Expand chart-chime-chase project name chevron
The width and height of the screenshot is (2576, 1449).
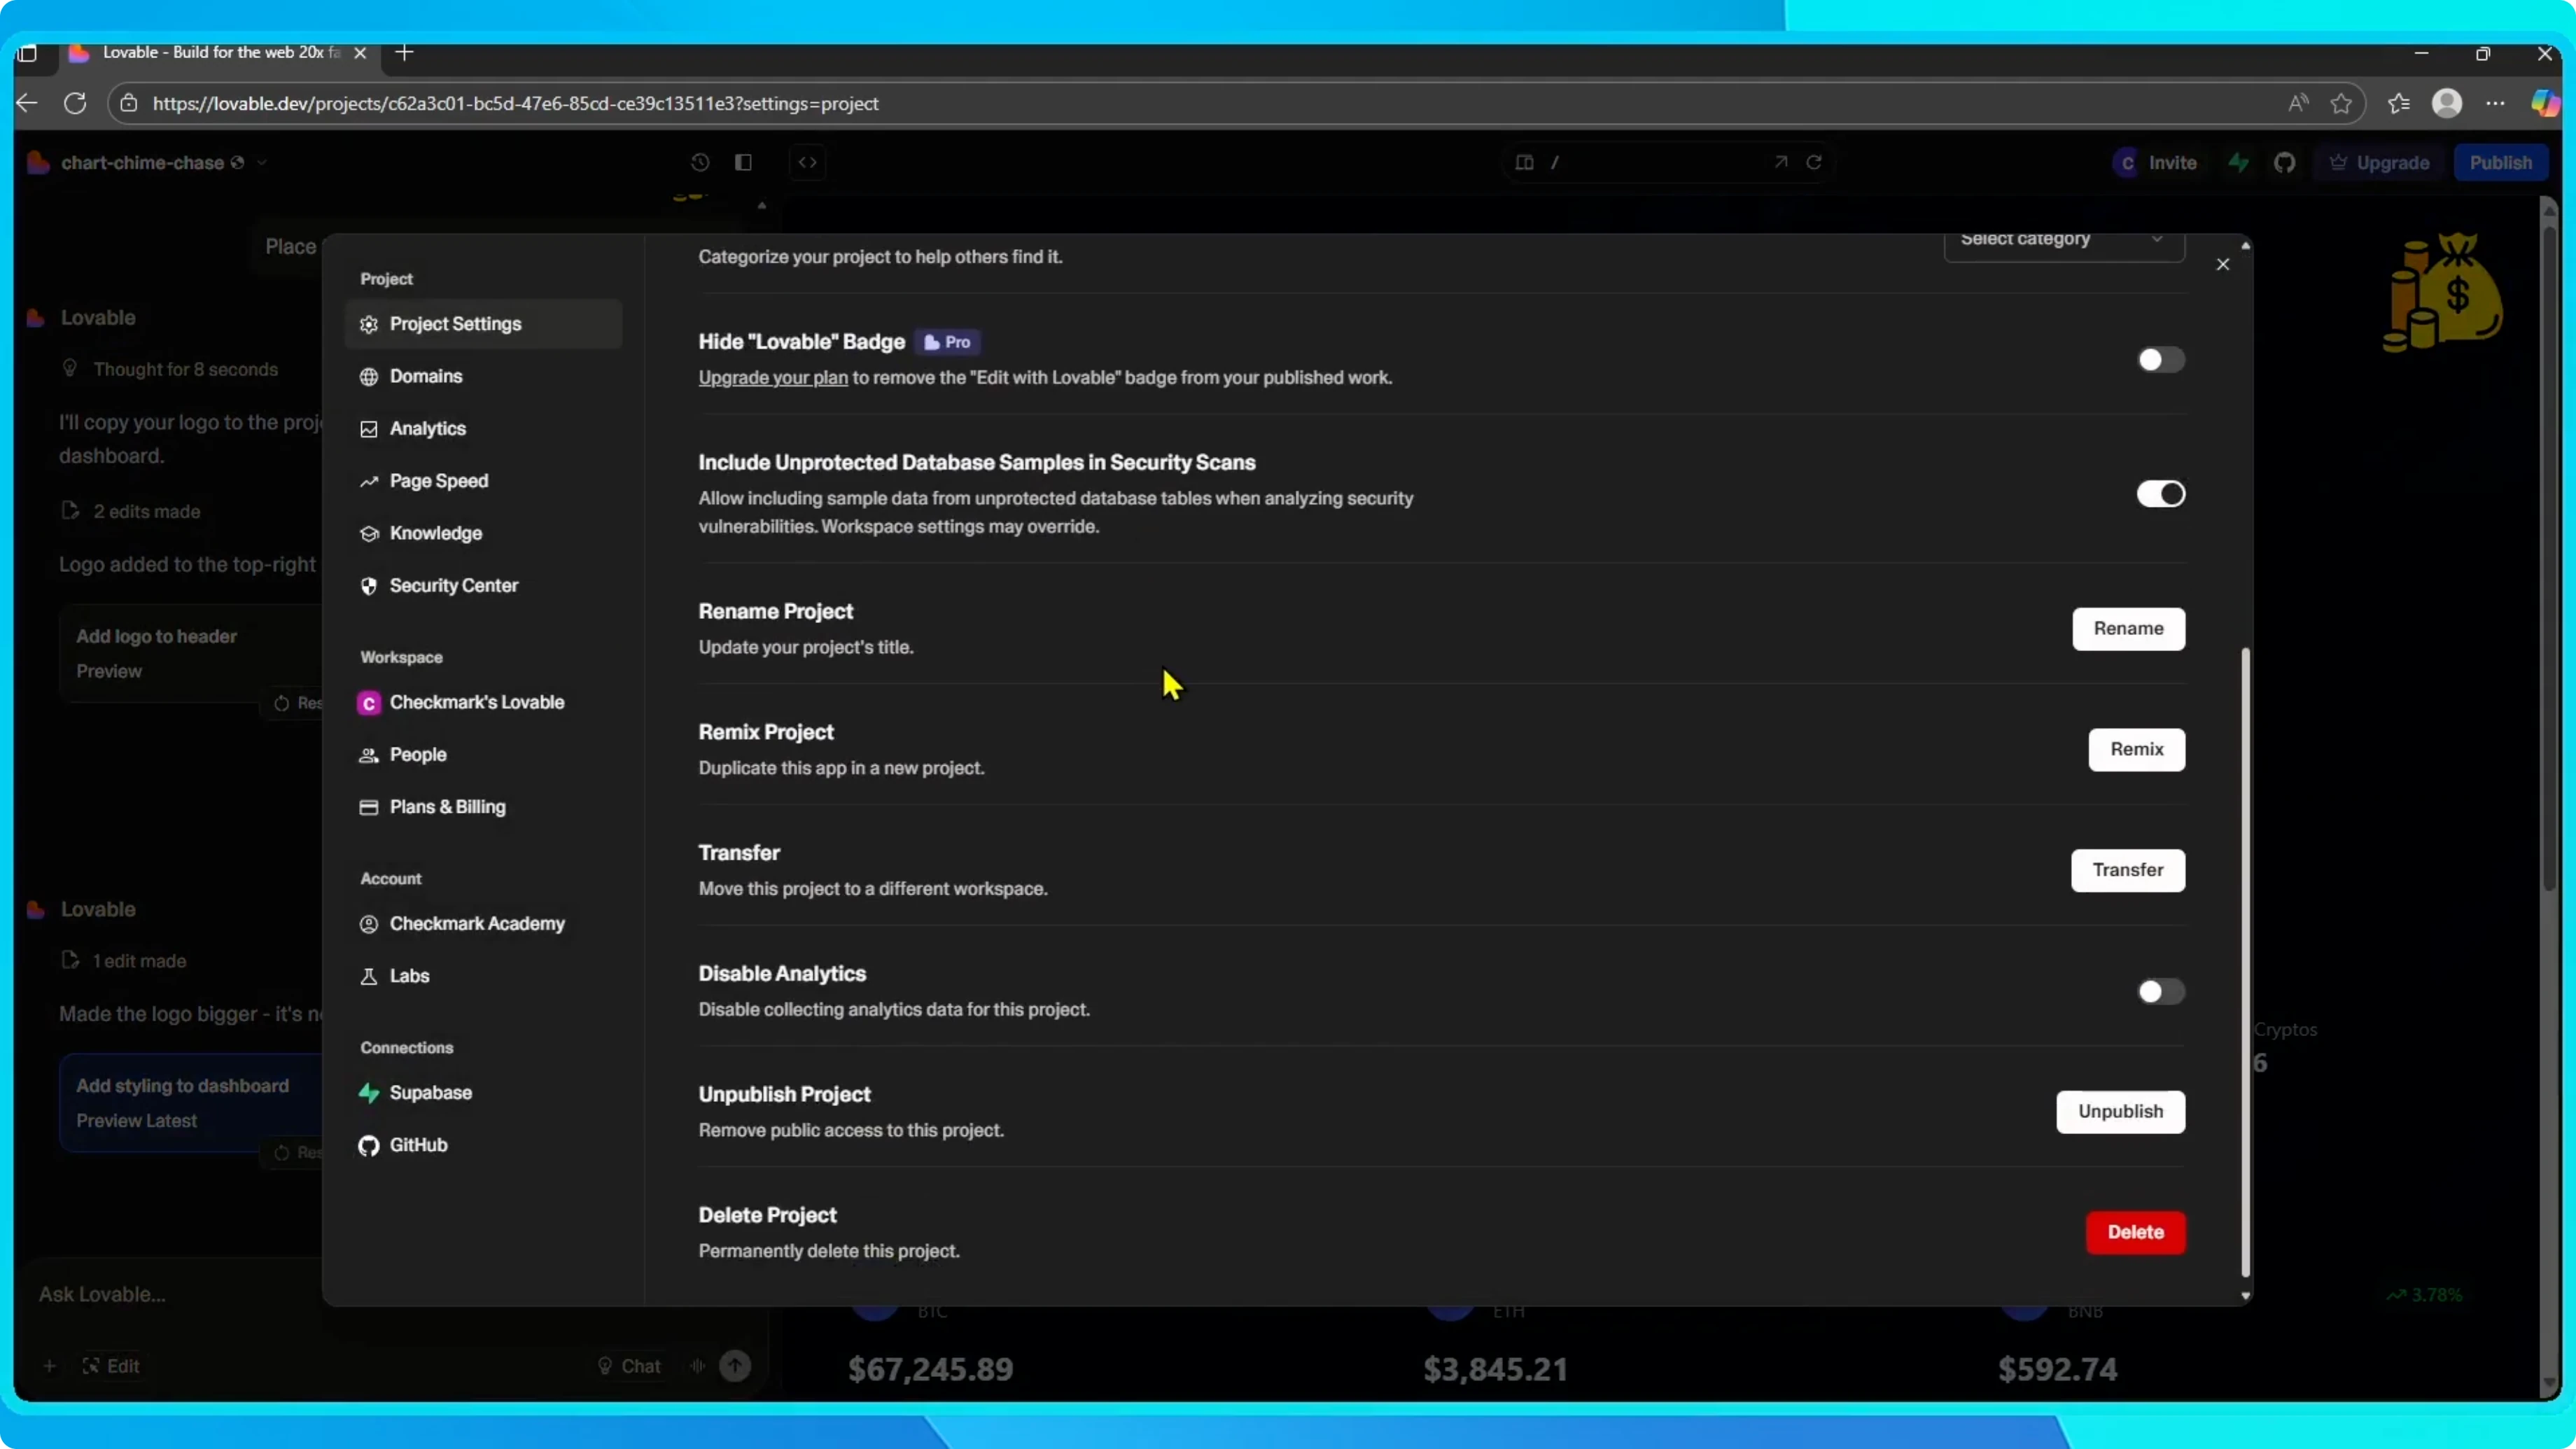pos(262,162)
